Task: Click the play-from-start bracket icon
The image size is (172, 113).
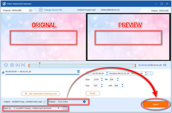Action: pyautogui.click(x=18, y=65)
